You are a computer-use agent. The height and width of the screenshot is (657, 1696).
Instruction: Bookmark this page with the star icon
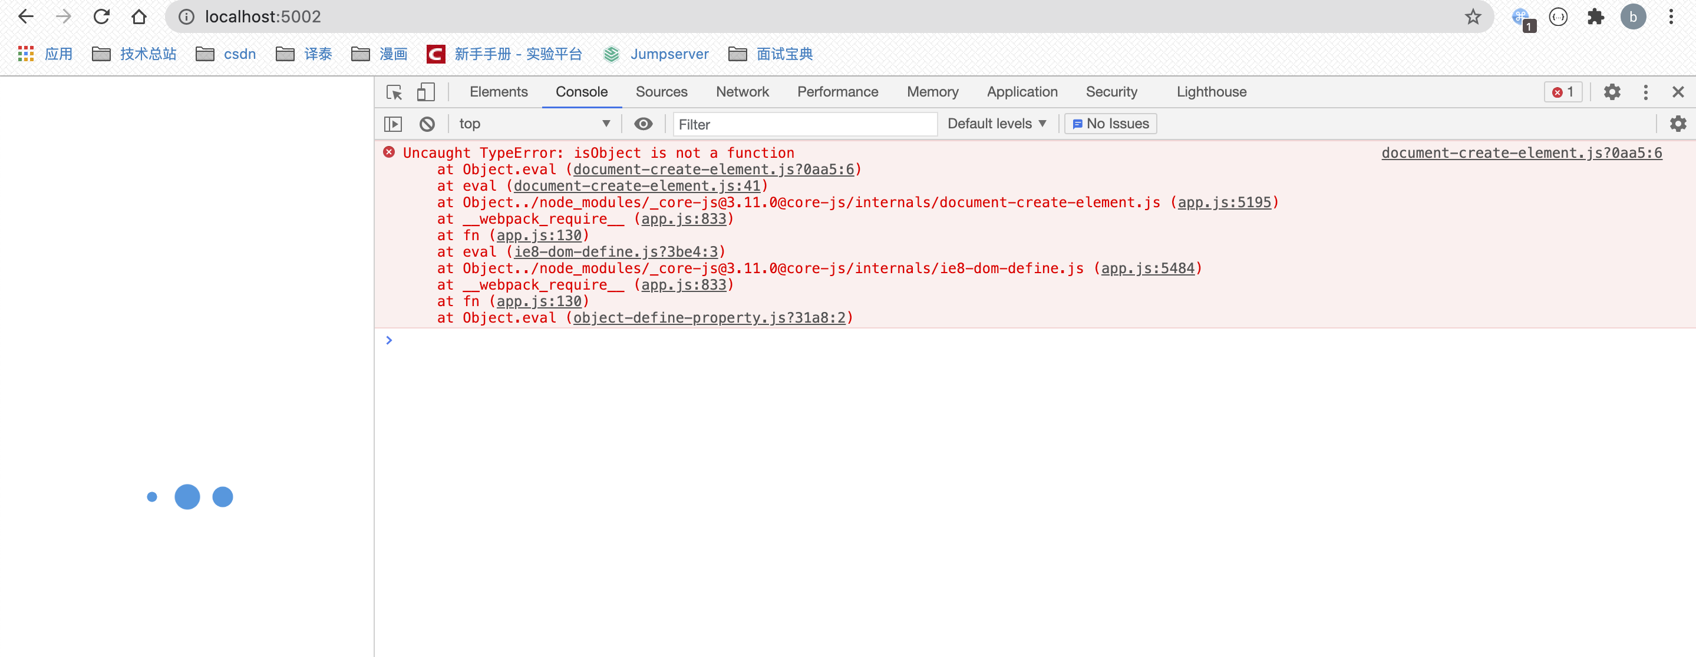pyautogui.click(x=1472, y=17)
